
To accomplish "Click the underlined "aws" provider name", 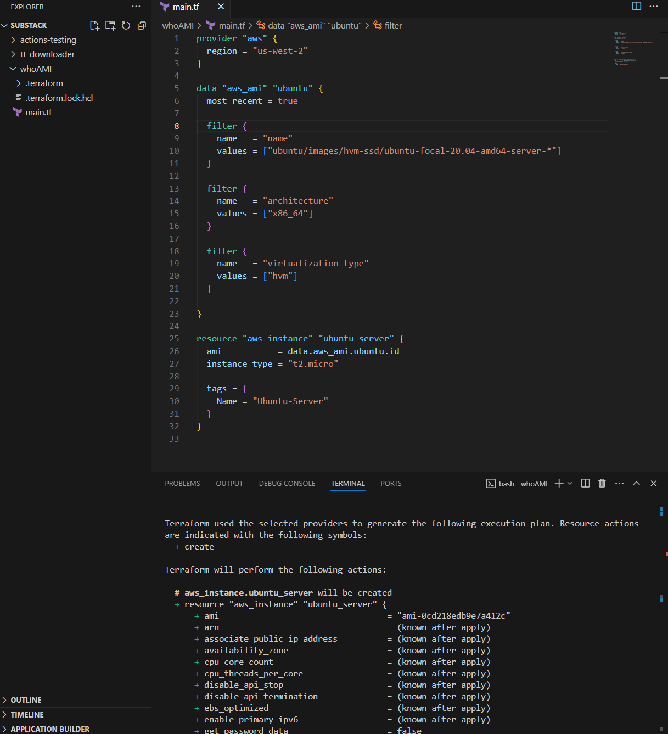I will coord(255,38).
